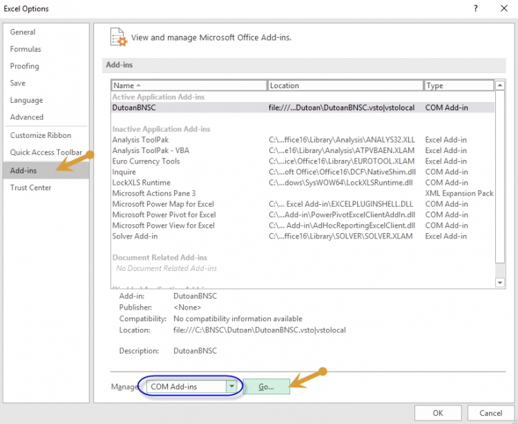Sort list by Location column header
The image size is (518, 424).
345,85
